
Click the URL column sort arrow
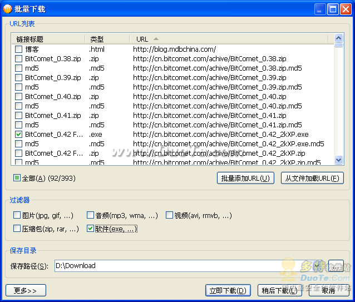[x=156, y=39]
